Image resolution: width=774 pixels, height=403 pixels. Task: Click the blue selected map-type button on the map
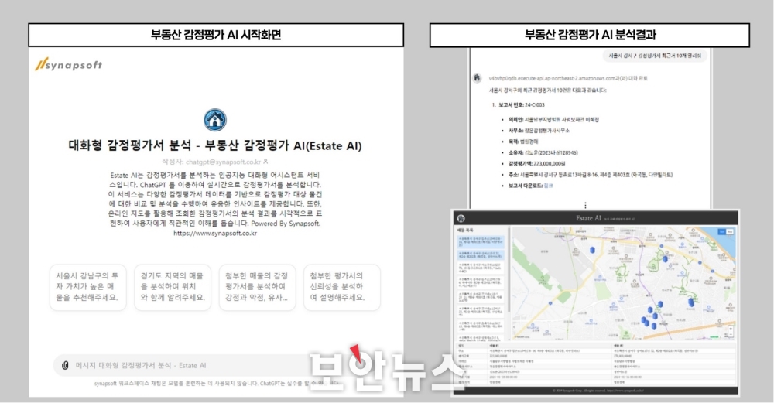coord(721,231)
